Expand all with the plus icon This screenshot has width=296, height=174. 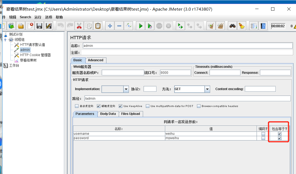click(110, 26)
